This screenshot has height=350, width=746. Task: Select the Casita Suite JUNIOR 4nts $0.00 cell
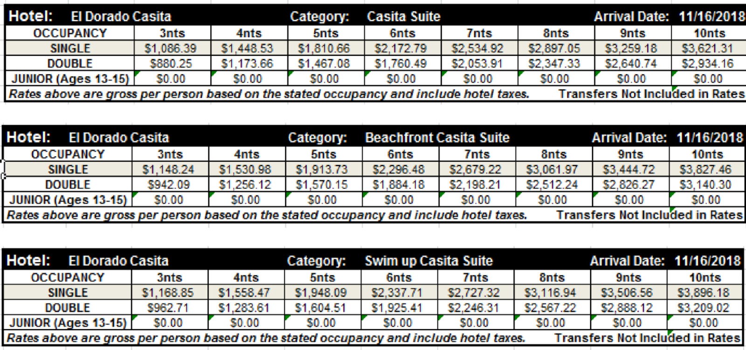tap(249, 79)
